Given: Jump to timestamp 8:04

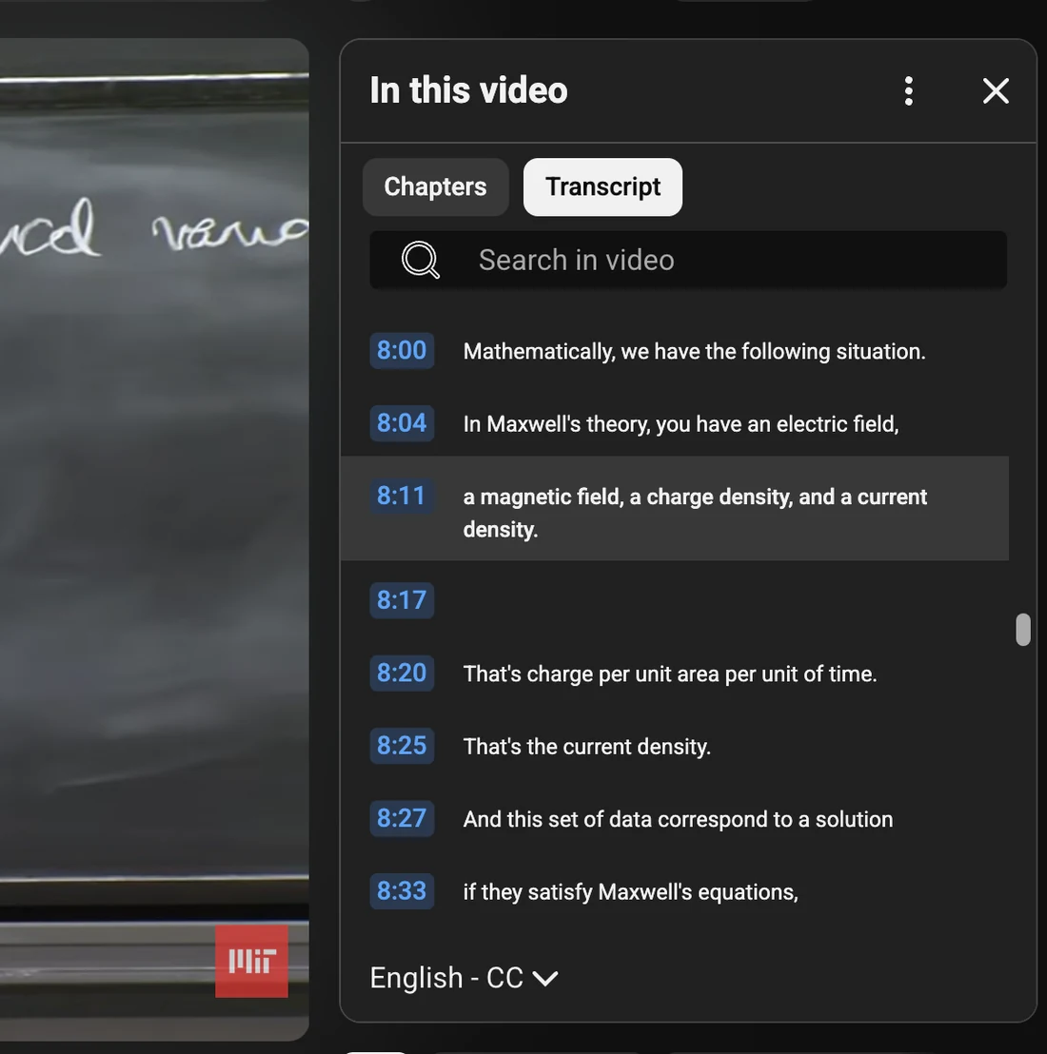Looking at the screenshot, I should (402, 422).
